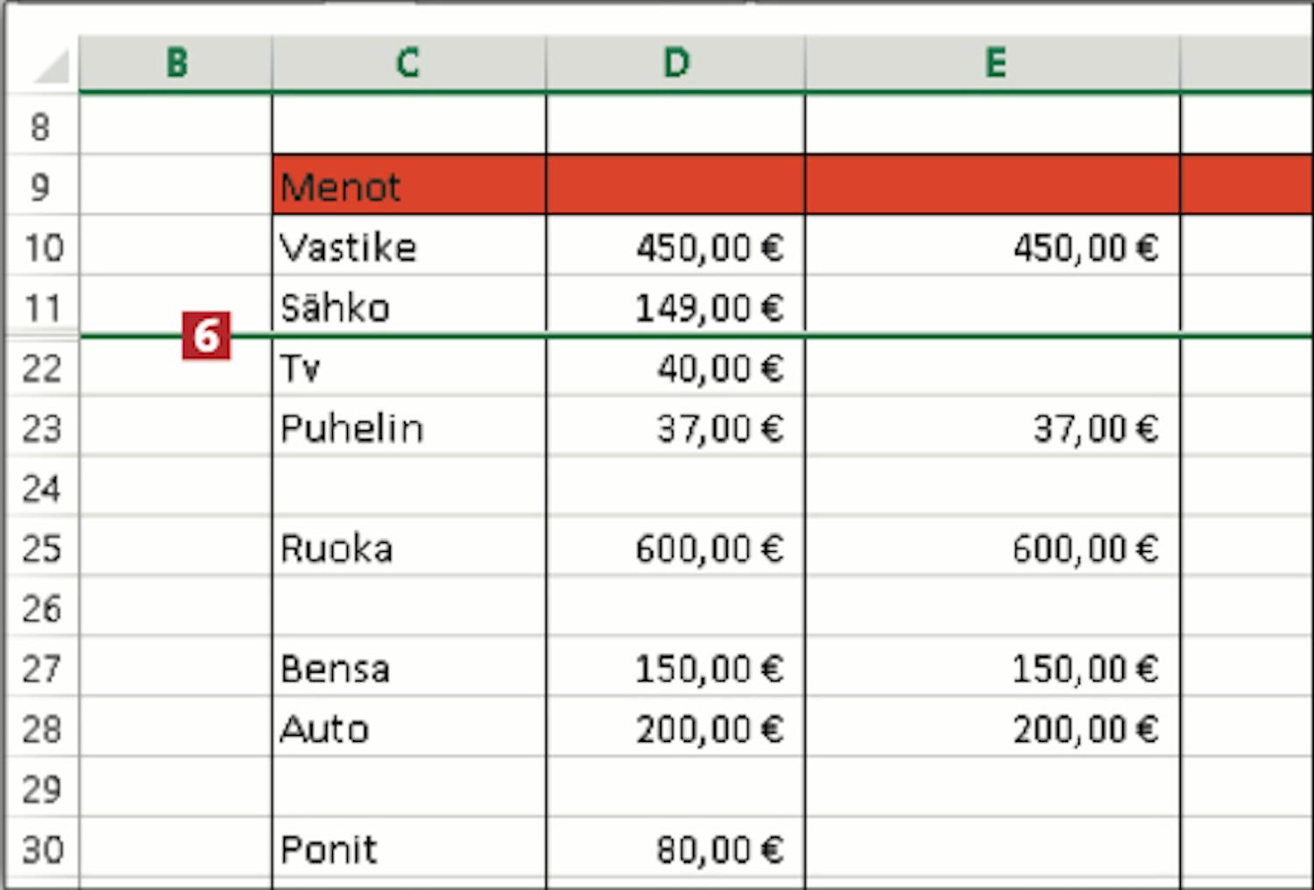Select row 22 header
1314x890 pixels.
[x=40, y=368]
